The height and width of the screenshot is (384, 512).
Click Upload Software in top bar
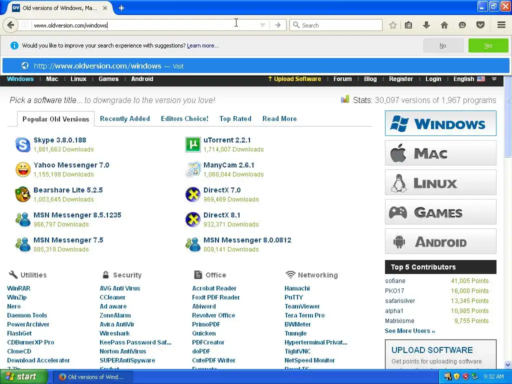point(294,79)
